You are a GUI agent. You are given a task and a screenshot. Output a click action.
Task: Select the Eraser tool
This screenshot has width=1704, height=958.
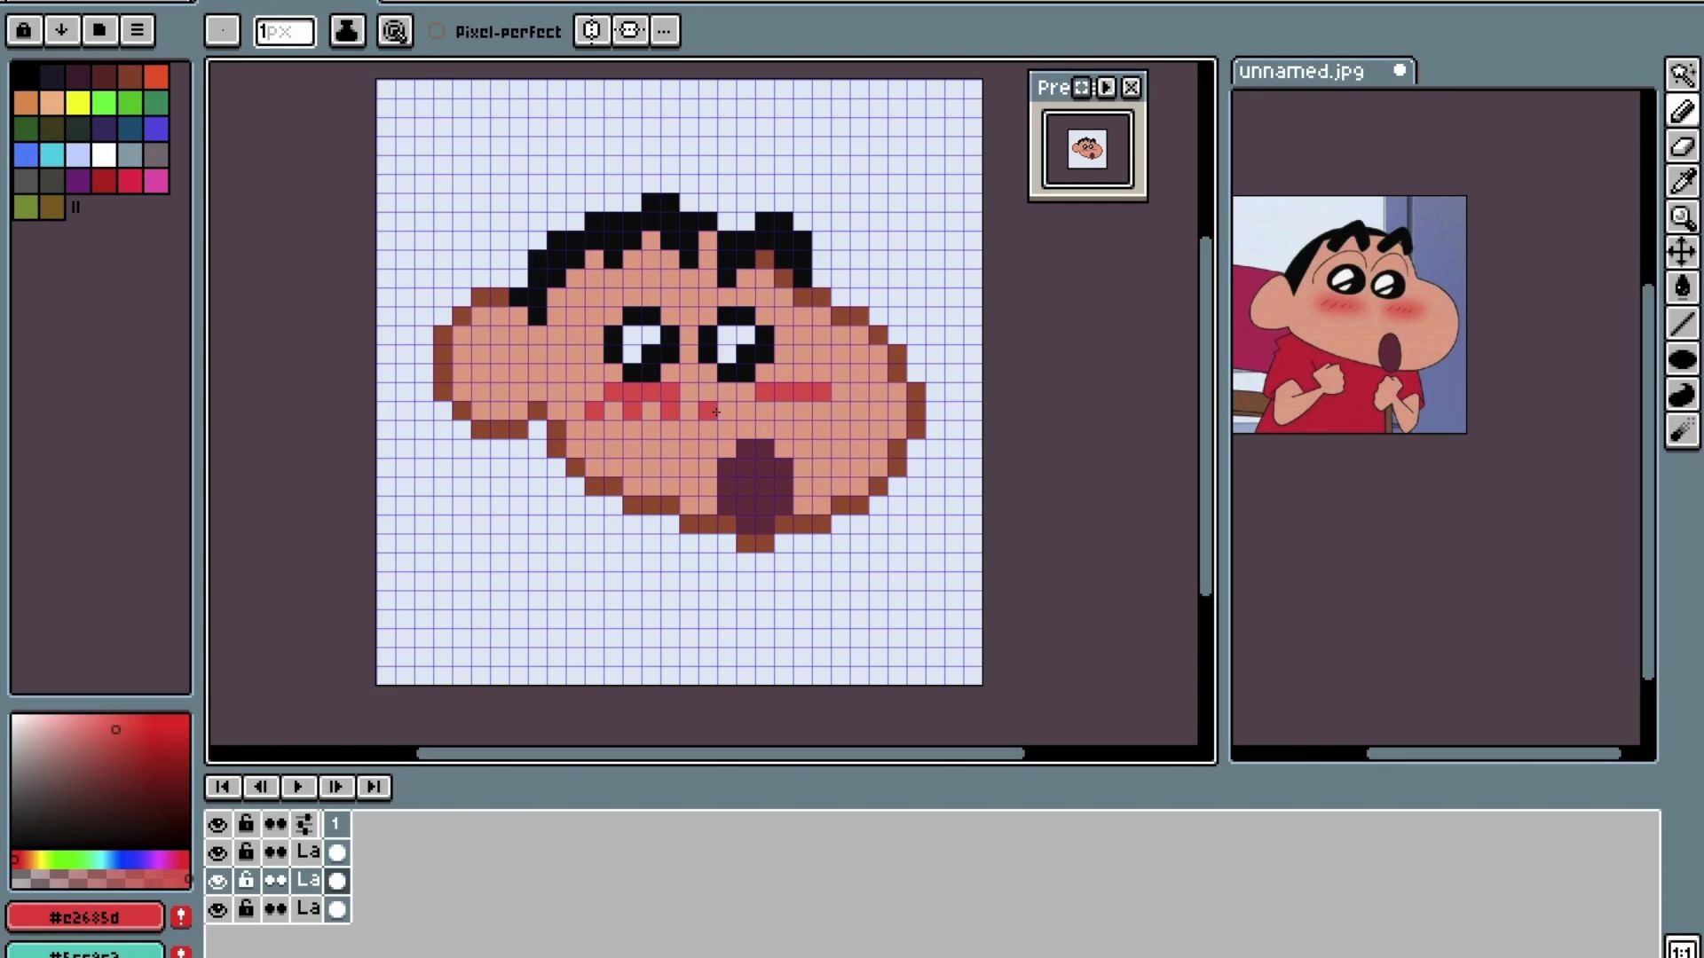(1682, 146)
